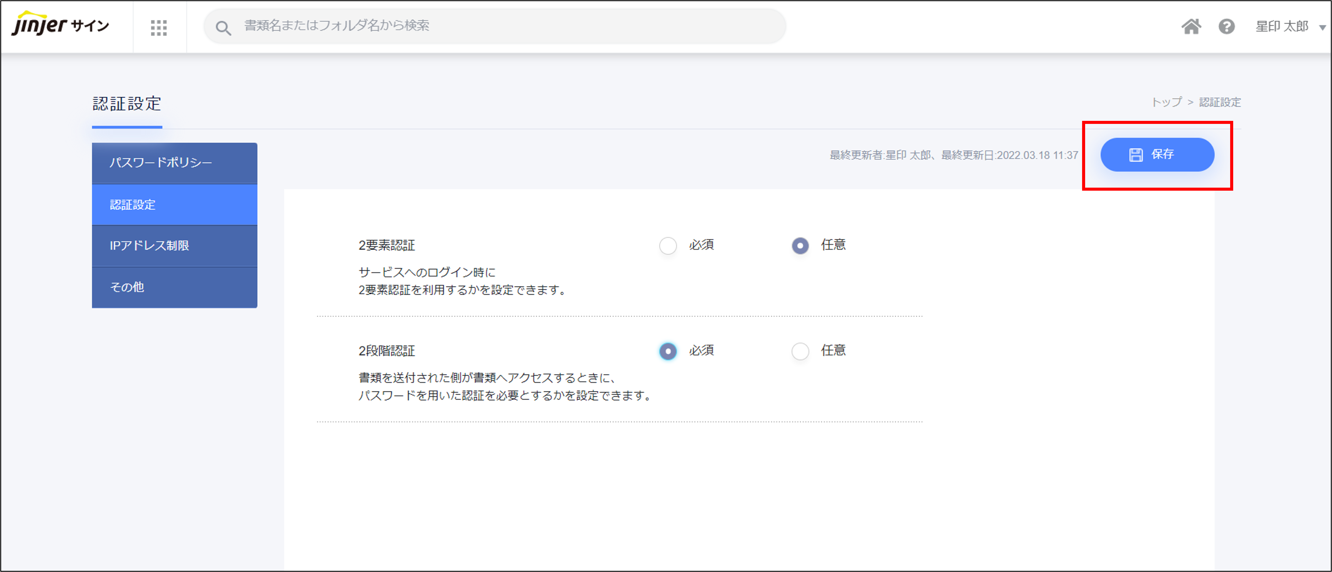Screen dimensions: 1332x572
Task: Open help question mark icon
Action: pos(1226,26)
